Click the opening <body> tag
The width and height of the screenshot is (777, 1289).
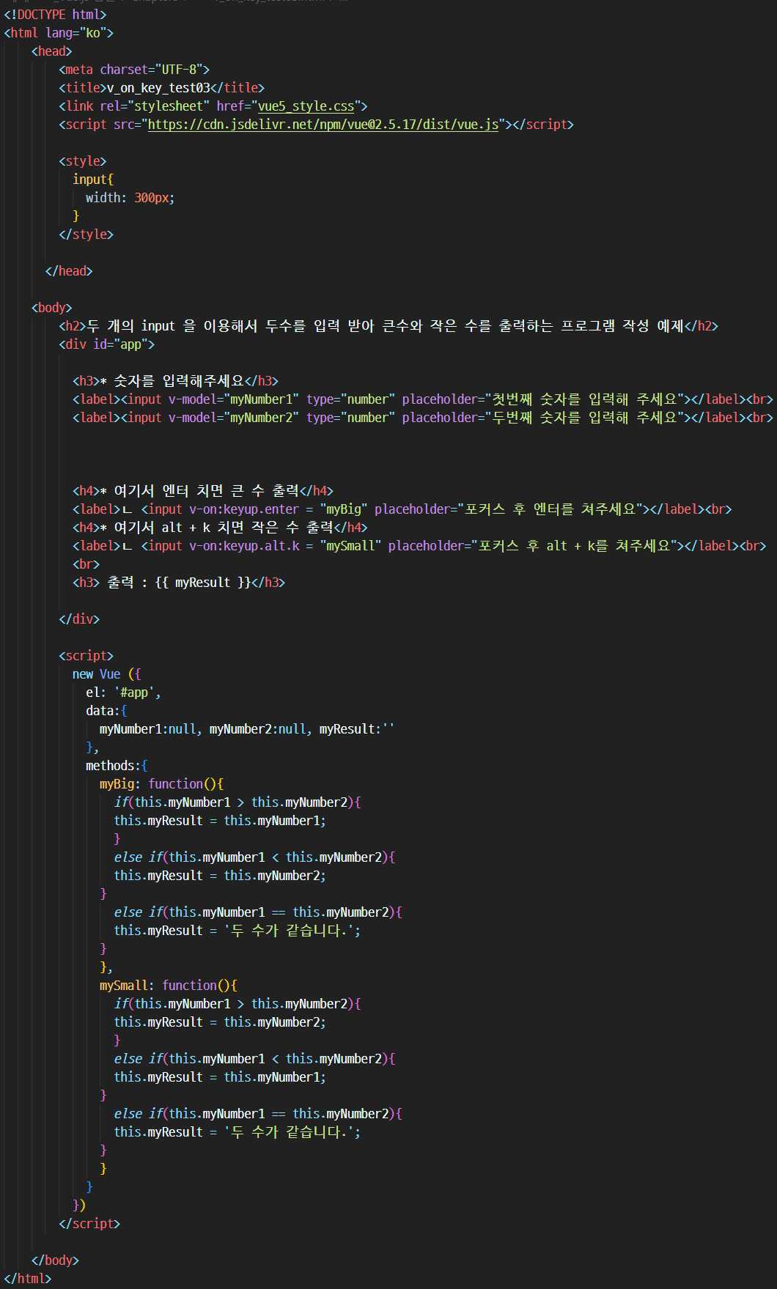click(52, 308)
